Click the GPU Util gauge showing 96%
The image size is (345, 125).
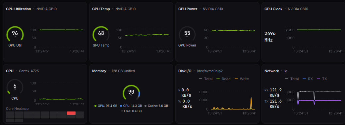[15, 34]
